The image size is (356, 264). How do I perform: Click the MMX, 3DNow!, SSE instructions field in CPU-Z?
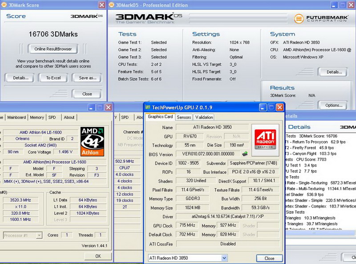pyautogui.click(x=54, y=182)
